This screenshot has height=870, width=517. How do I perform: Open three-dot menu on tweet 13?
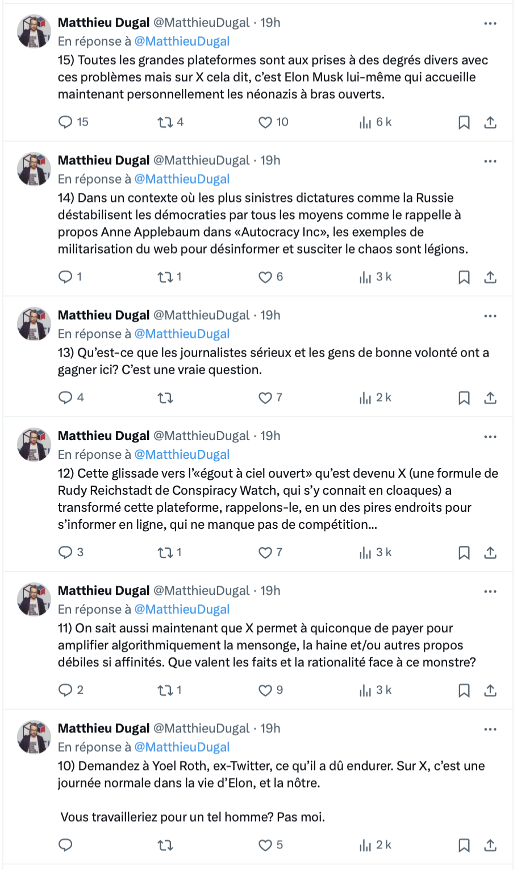point(490,316)
